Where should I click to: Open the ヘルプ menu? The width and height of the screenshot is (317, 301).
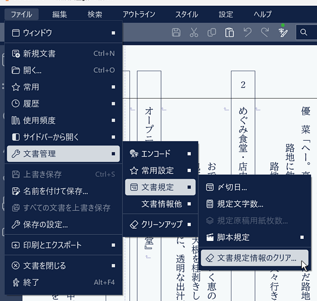click(x=263, y=14)
